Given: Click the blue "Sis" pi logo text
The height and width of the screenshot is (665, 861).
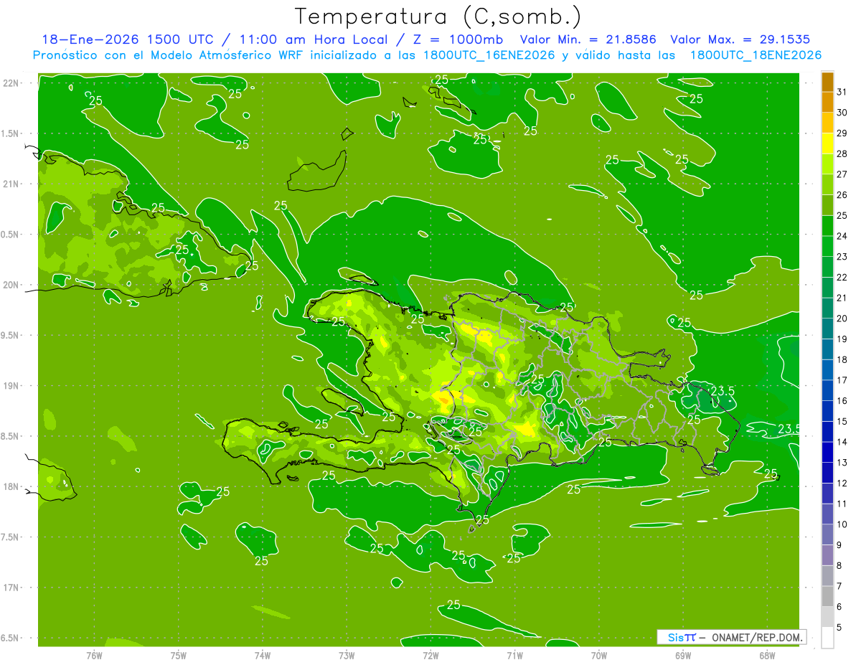Looking at the screenshot, I should (x=682, y=637).
